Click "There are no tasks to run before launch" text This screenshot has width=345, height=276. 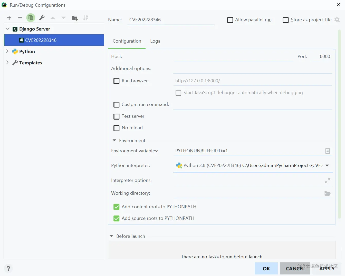222,257
